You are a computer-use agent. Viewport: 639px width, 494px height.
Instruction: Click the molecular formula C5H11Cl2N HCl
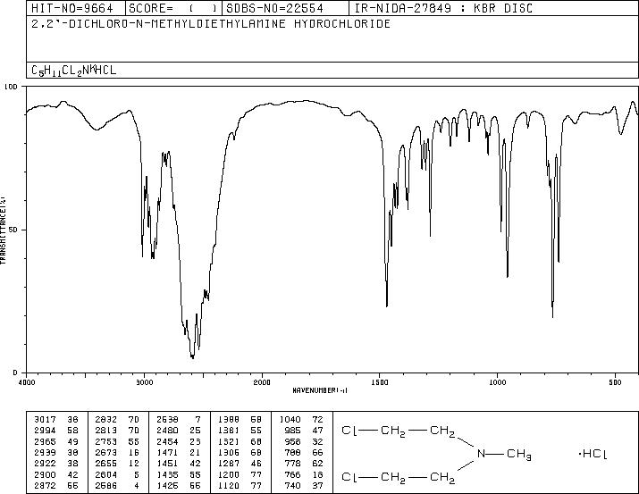74,71
